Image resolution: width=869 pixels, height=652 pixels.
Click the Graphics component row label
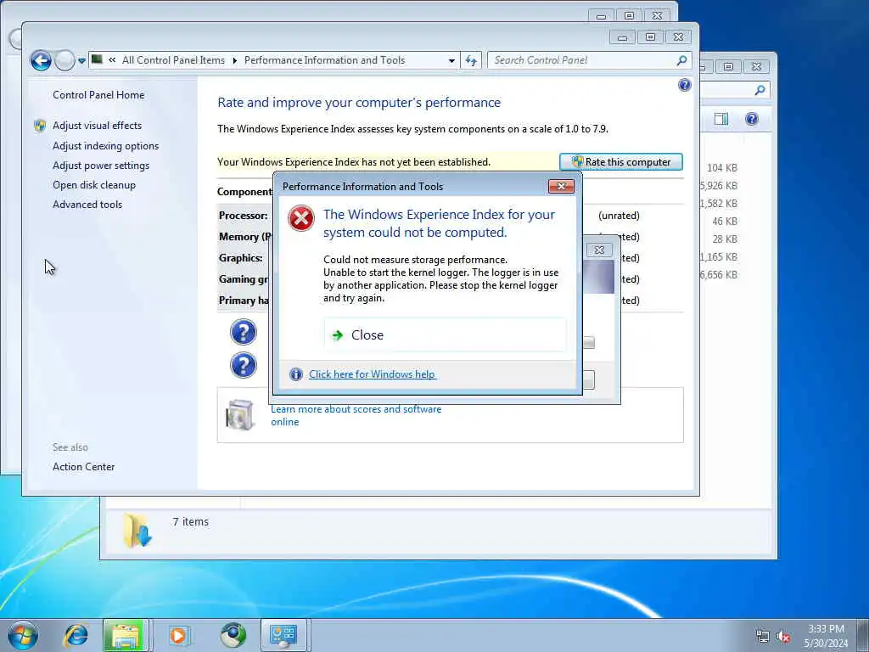[x=240, y=258]
